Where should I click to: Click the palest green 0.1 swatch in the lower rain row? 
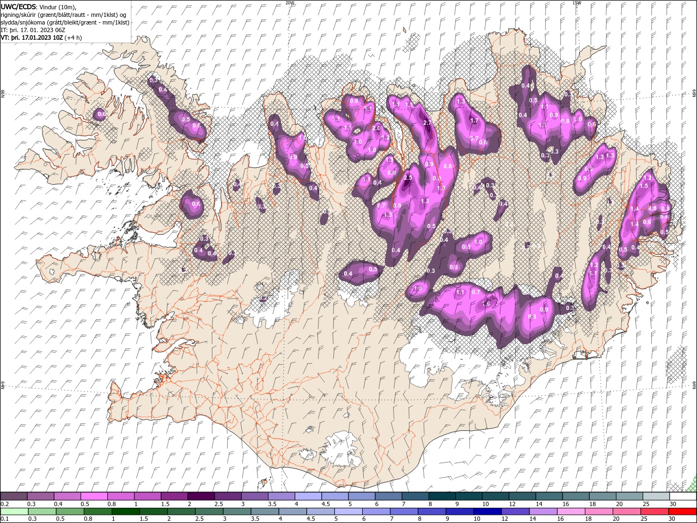pyautogui.click(x=14, y=512)
